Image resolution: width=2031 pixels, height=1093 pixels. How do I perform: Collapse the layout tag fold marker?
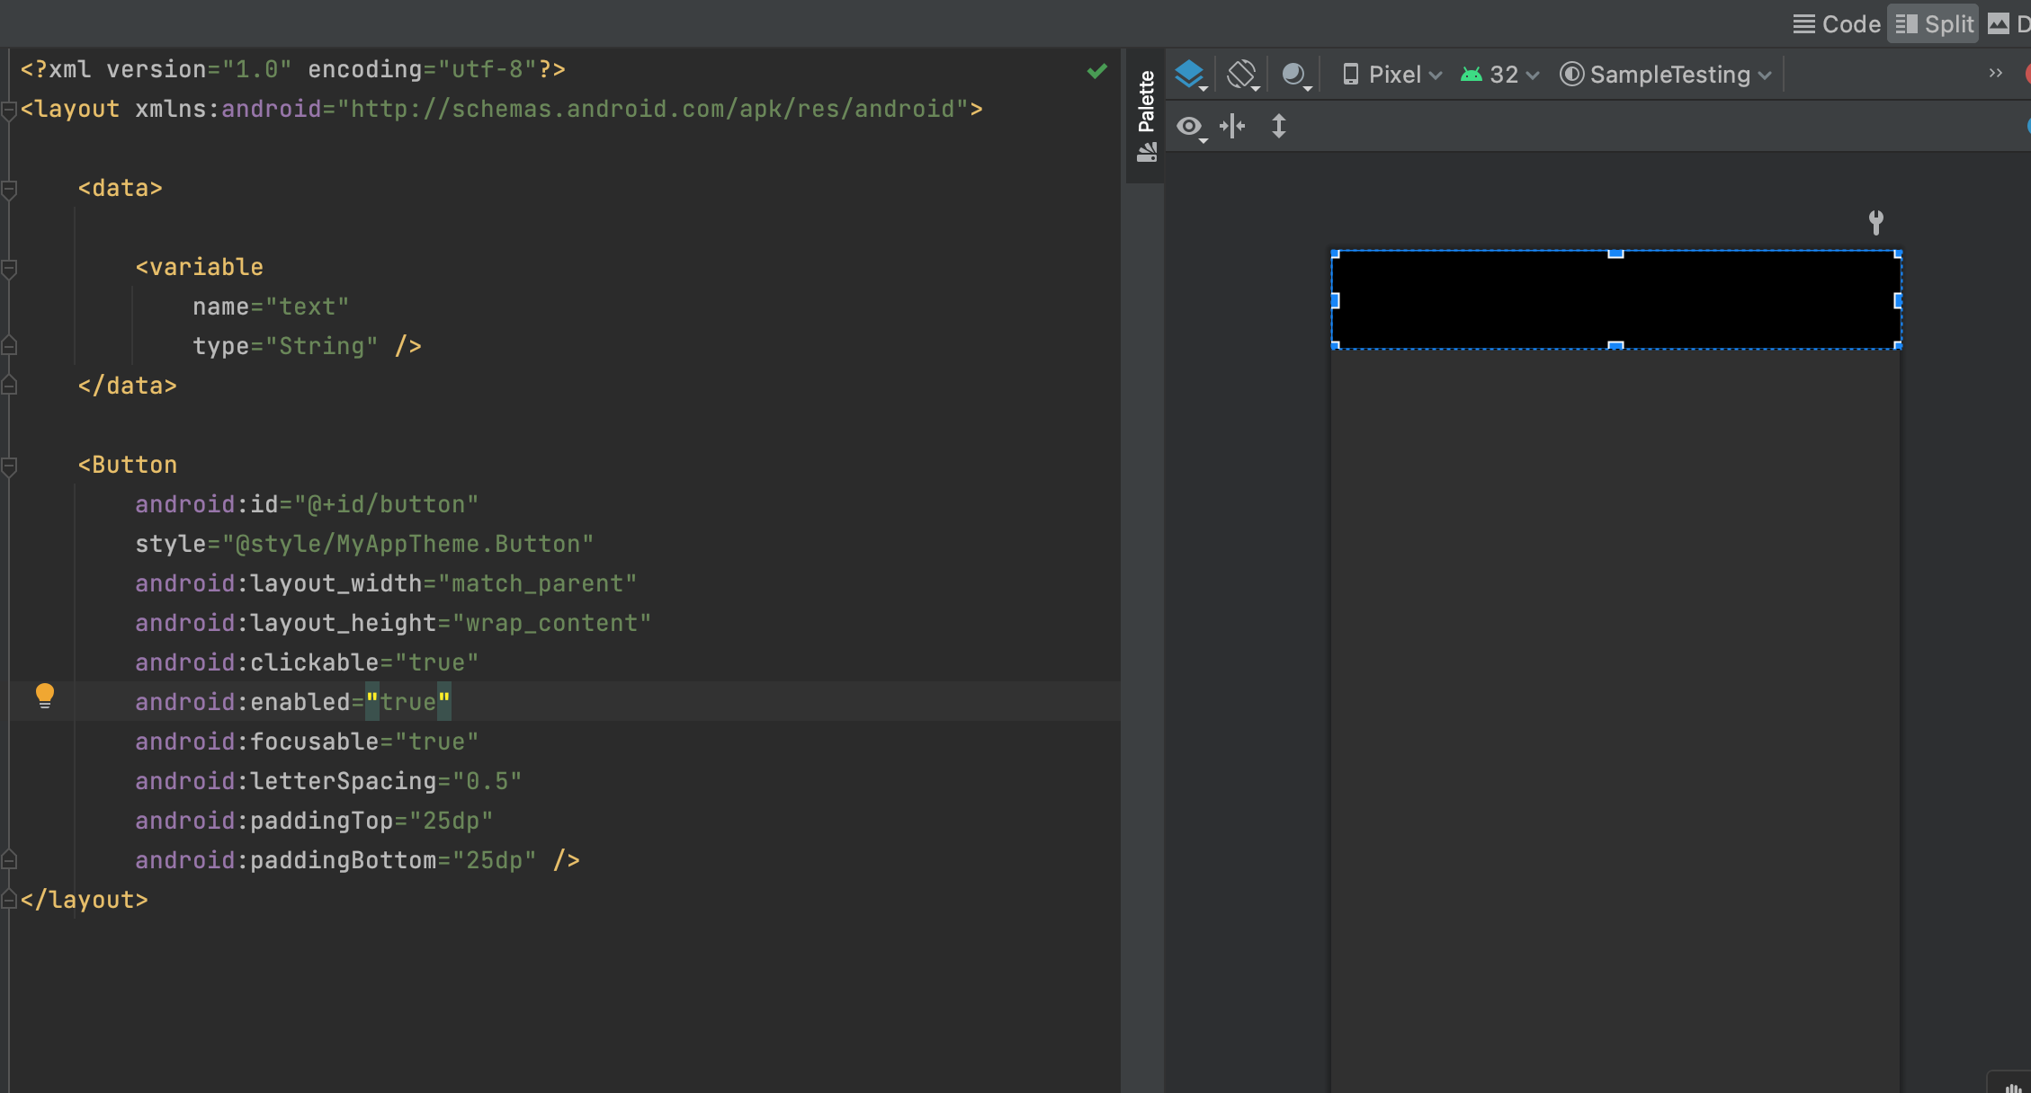pyautogui.click(x=9, y=110)
